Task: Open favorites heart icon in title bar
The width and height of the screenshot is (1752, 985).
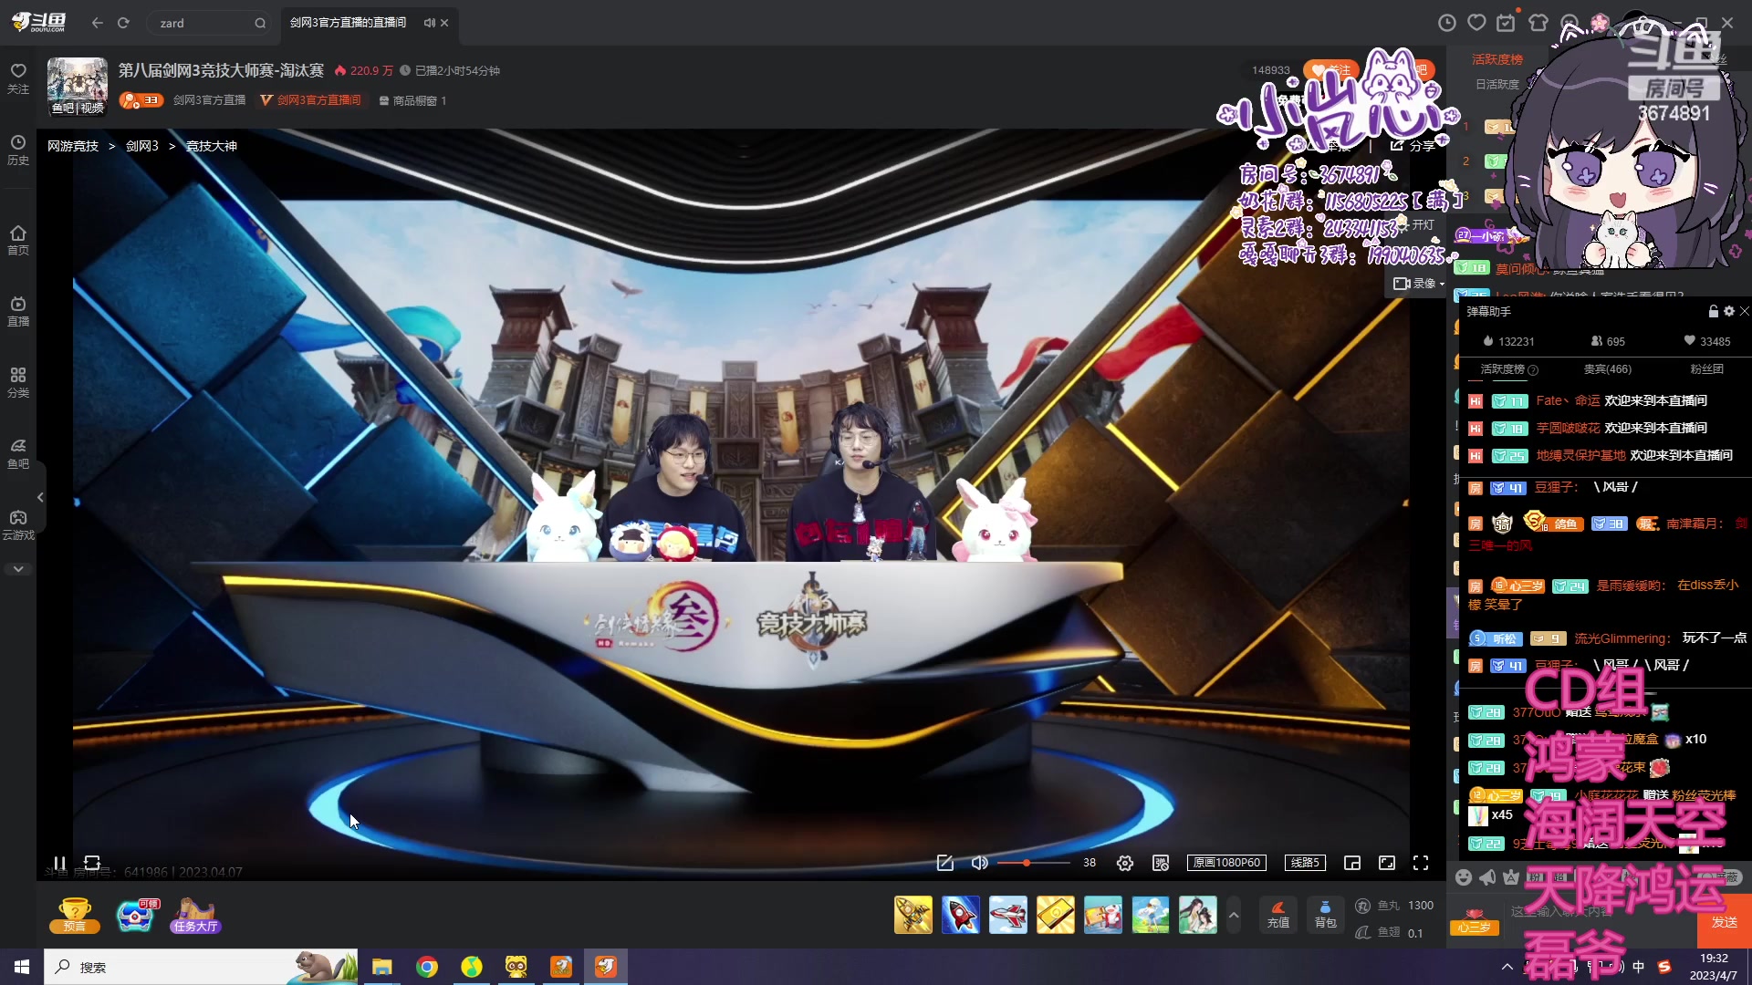Action: 1476,23
